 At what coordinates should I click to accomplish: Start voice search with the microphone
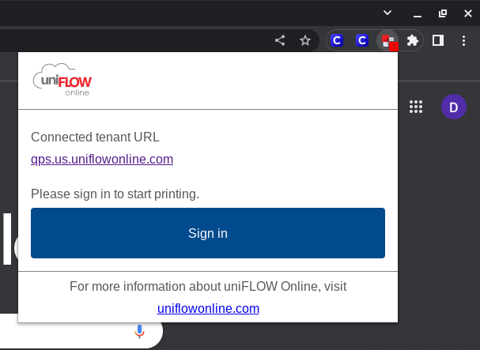(x=139, y=332)
